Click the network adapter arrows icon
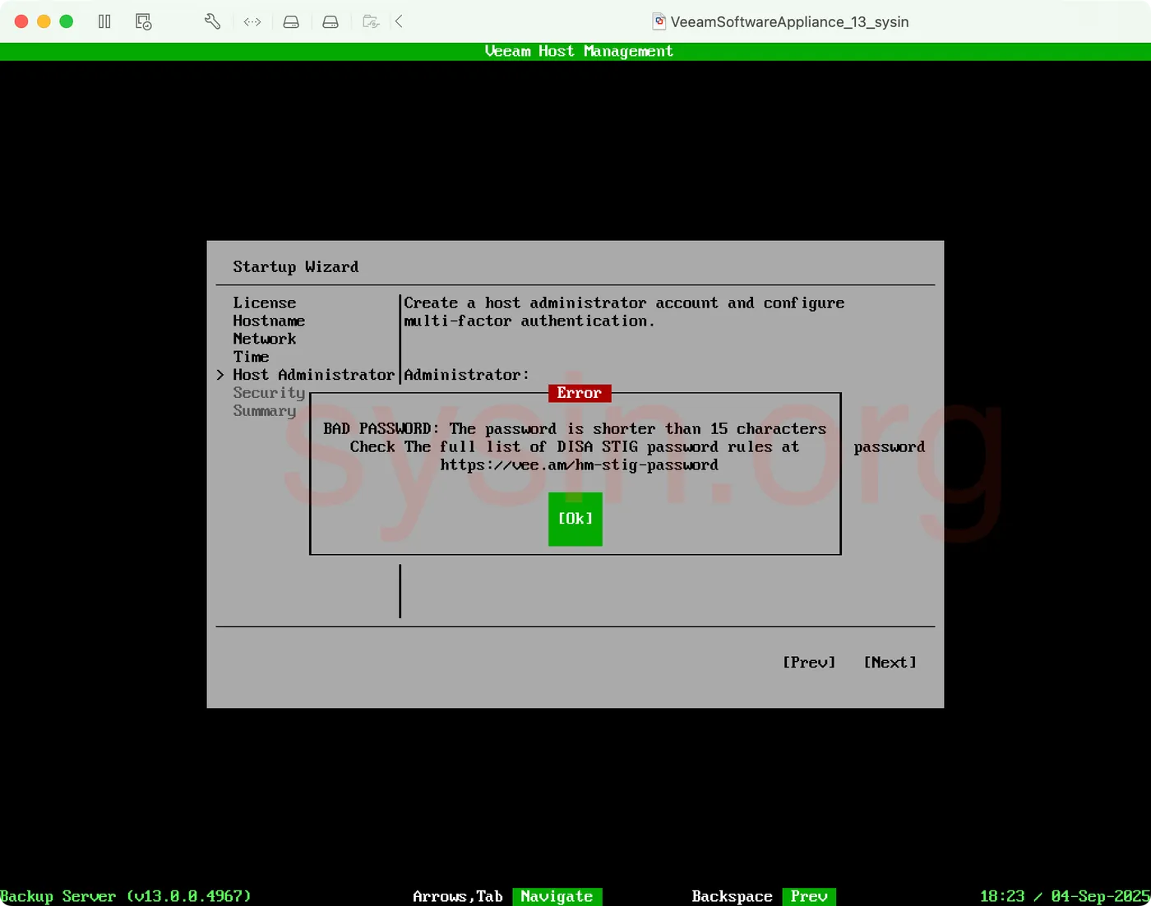Image resolution: width=1151 pixels, height=906 pixels. 252,22
